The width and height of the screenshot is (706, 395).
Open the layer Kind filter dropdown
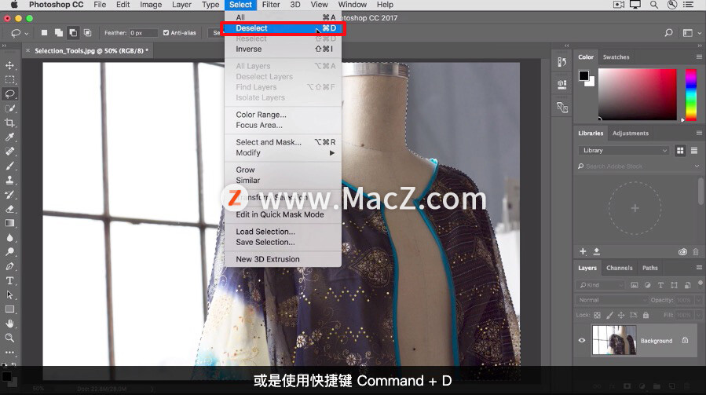point(600,285)
